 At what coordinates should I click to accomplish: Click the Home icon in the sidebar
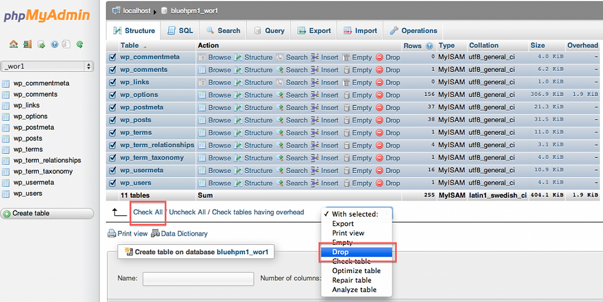pos(14,44)
